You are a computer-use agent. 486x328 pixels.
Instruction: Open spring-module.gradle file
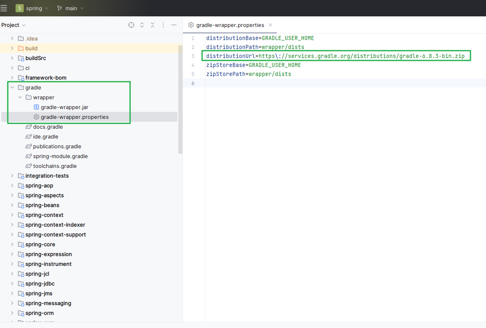[60, 156]
